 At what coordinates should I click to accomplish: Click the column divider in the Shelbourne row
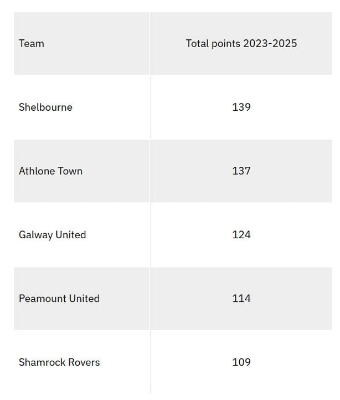(x=151, y=107)
